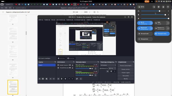The height and width of the screenshot is (96, 172).
Task: Open scene filters icon in Сцены toolbar
Action: [46, 79]
